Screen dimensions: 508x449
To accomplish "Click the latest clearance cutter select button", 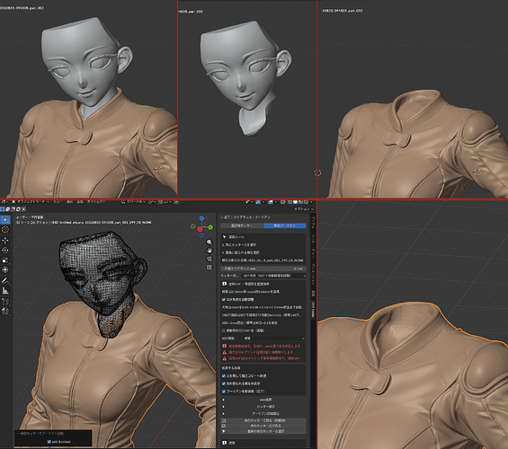I will click(263, 431).
